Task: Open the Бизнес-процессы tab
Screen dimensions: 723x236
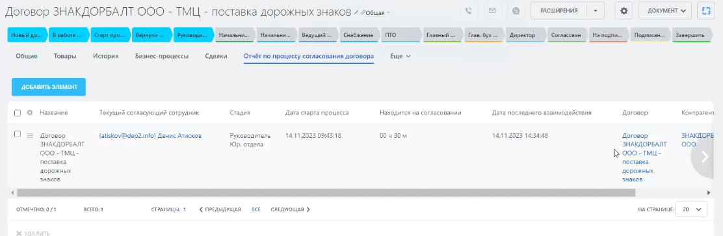Action: (162, 56)
